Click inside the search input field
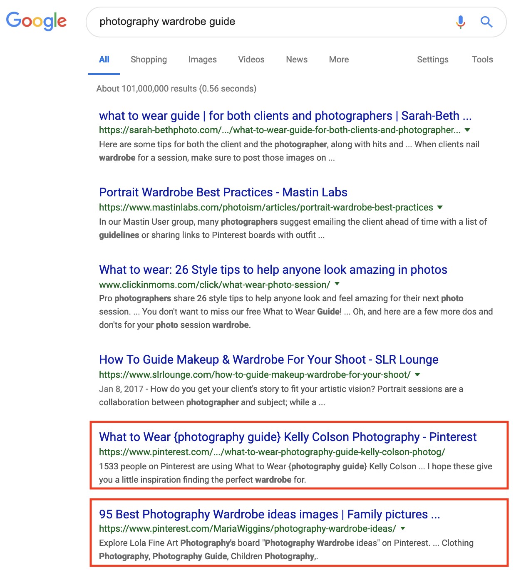This screenshot has width=521, height=570. [250, 22]
